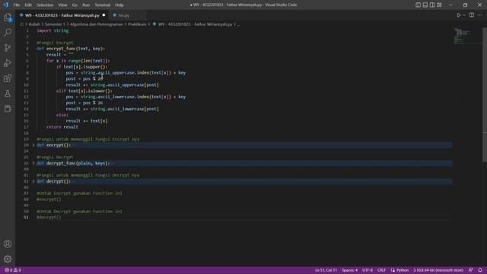Click the unsaved dot on the W9 tab
This screenshot has width=487, height=274.
[103, 15]
